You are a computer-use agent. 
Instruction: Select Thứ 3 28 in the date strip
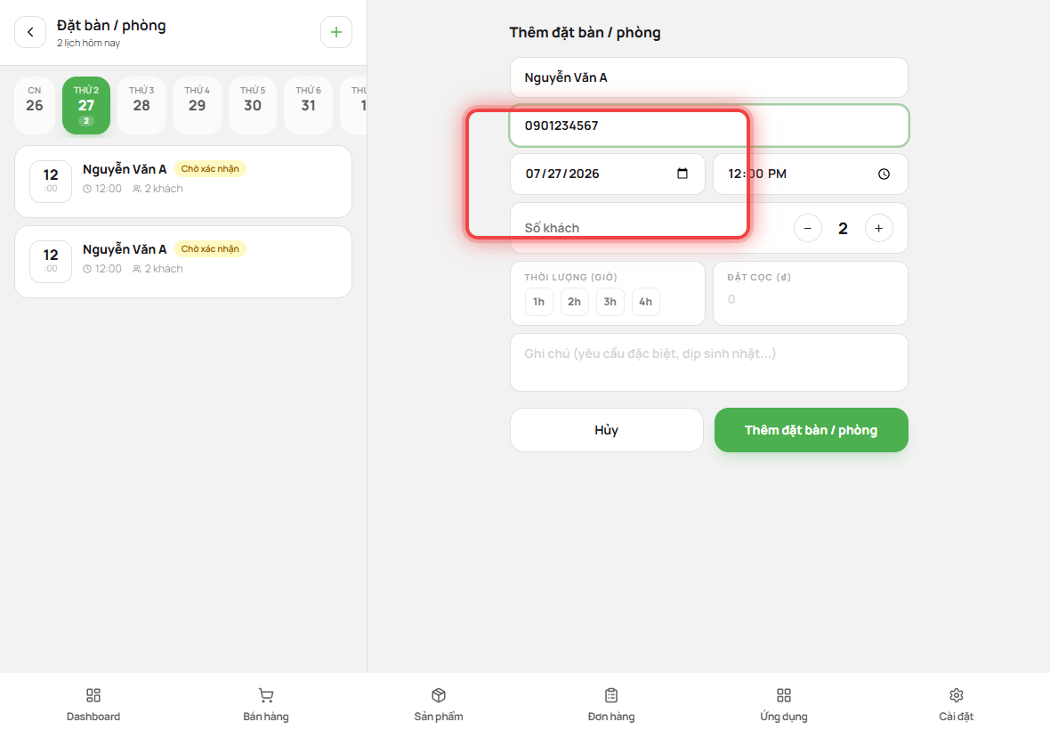tap(141, 105)
